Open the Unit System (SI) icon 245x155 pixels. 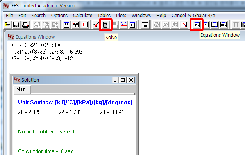[84, 25]
